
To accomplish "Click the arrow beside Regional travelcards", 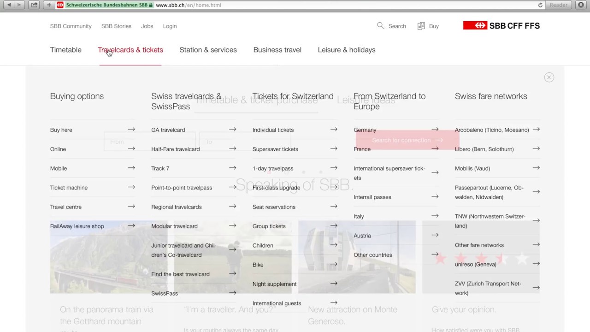I will point(232,206).
